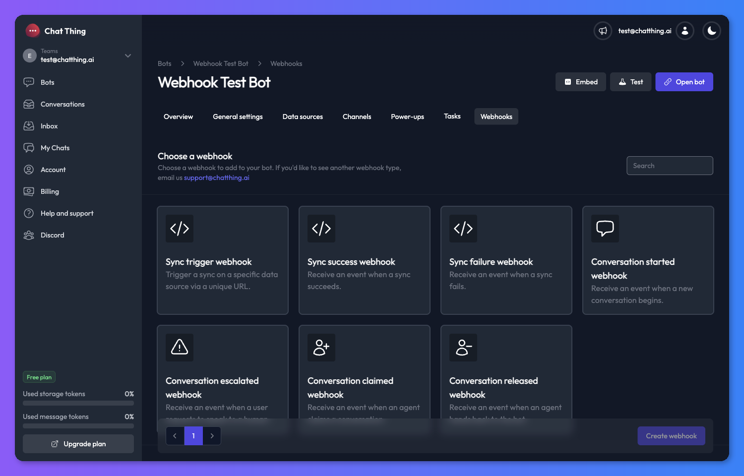Screen dimensions: 744x476
Task: Switch to the Overview tab
Action: pos(178,117)
